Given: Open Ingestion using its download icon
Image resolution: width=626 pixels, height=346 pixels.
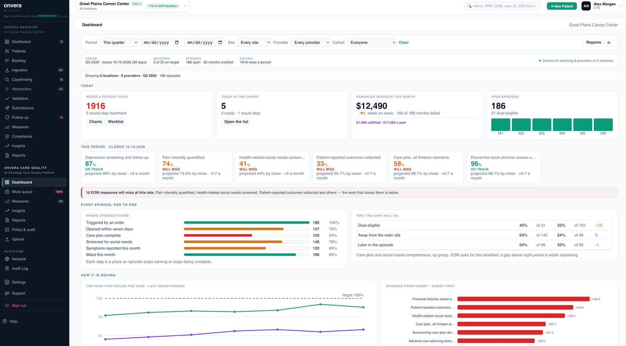Looking at the screenshot, I should (x=7, y=70).
